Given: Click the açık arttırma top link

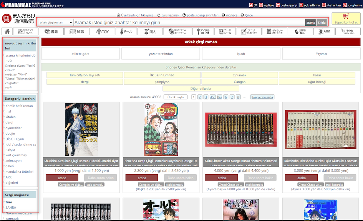Looking at the screenshot, I should (x=310, y=5).
